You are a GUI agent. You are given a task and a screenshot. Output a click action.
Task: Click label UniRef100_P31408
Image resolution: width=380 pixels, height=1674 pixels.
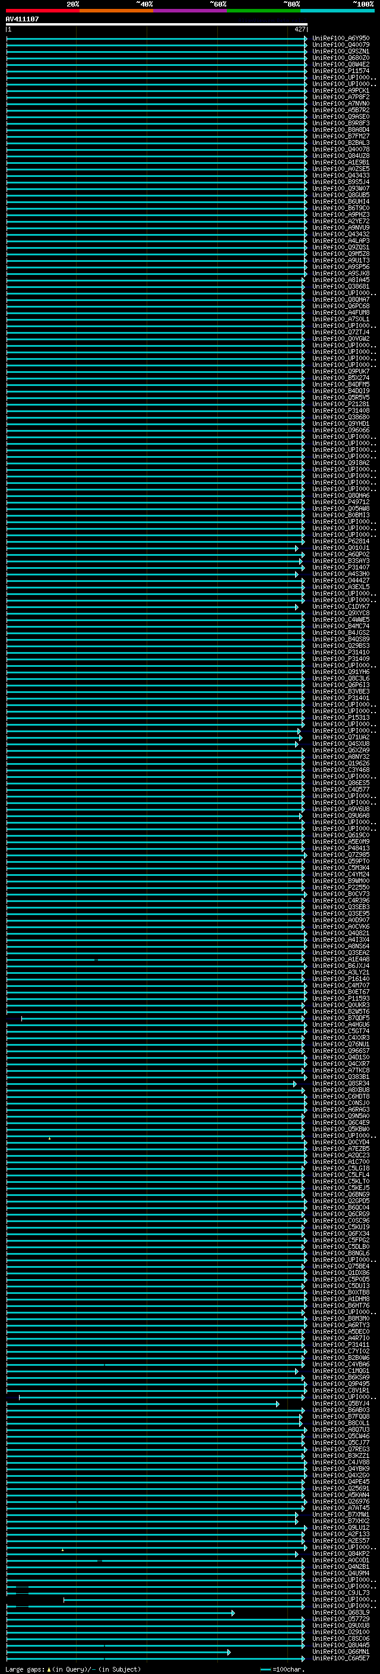[x=340, y=411]
